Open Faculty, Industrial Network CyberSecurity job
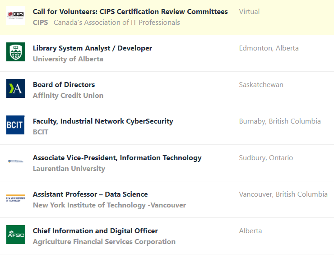Viewport: 334px width, 258px height. pos(102,121)
